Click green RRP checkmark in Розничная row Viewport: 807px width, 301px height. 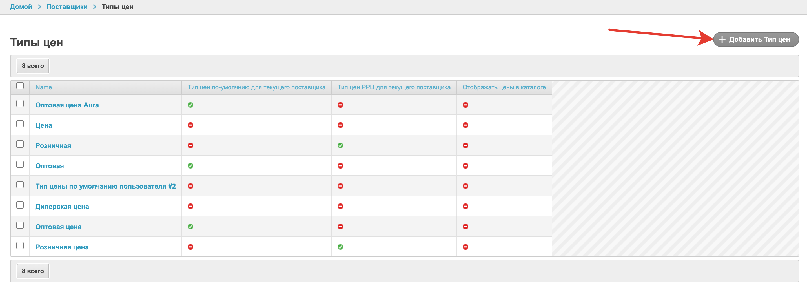pyautogui.click(x=340, y=145)
